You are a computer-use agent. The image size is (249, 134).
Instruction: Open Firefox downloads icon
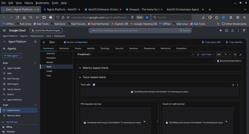(x=203, y=18)
